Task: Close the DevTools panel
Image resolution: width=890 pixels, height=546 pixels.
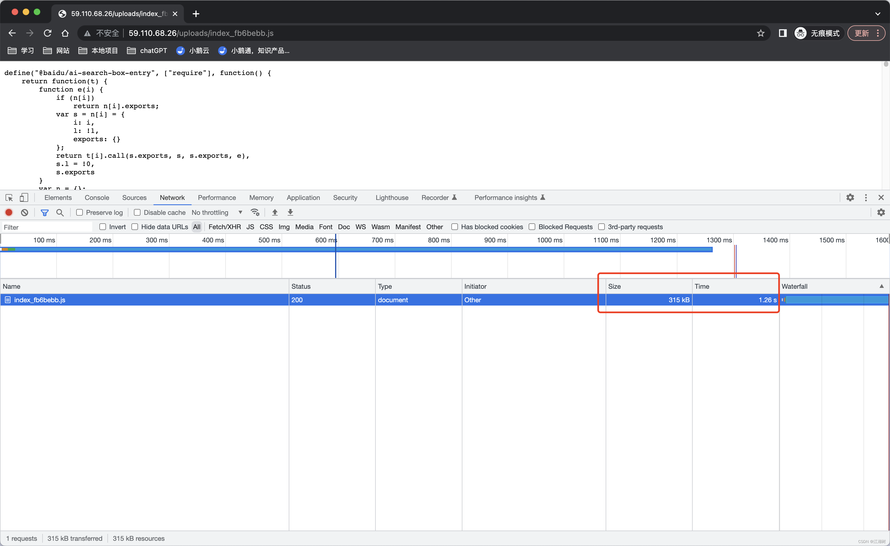Action: click(881, 197)
